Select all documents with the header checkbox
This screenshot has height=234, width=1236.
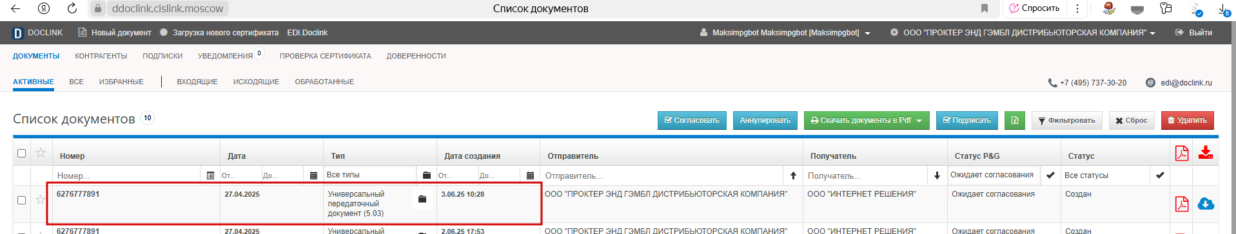click(x=21, y=153)
